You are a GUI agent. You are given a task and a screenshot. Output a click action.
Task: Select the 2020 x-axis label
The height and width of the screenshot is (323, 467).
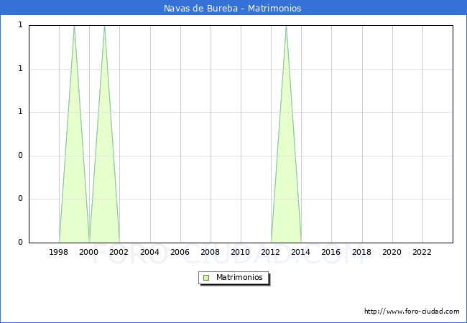coord(392,252)
